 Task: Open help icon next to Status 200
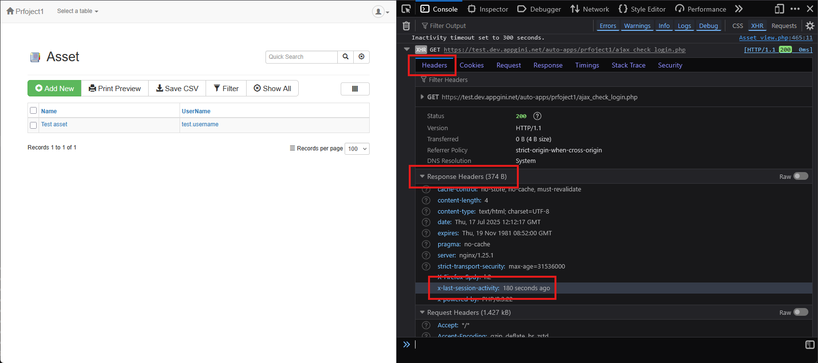click(x=537, y=116)
